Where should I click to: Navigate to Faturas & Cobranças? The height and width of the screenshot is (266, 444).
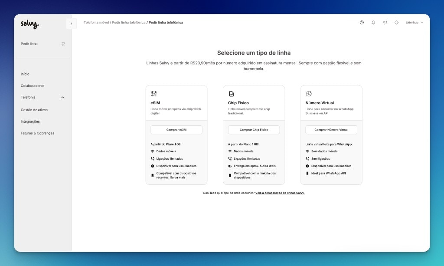tap(38, 133)
